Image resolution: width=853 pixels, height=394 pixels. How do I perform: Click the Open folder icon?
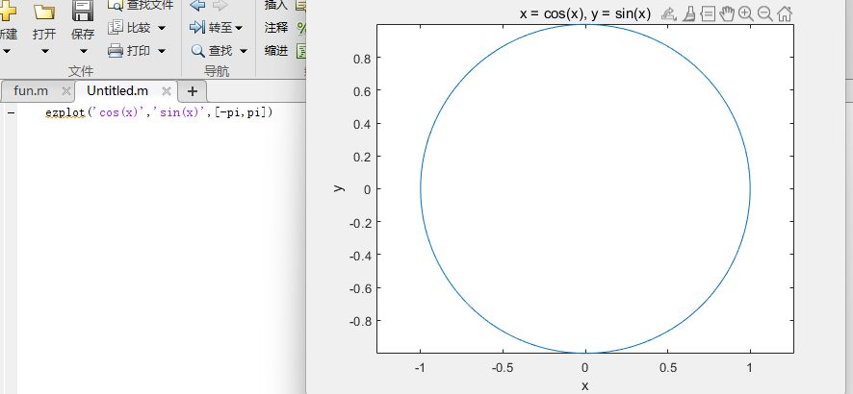(43, 10)
